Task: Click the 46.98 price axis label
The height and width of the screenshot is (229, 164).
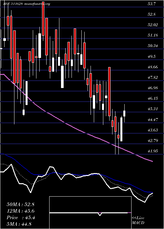Action: point(153,88)
